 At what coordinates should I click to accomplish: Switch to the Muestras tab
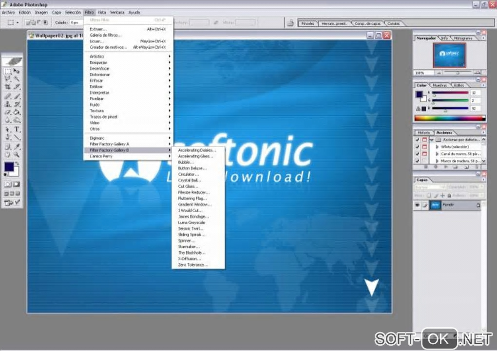pyautogui.click(x=440, y=85)
